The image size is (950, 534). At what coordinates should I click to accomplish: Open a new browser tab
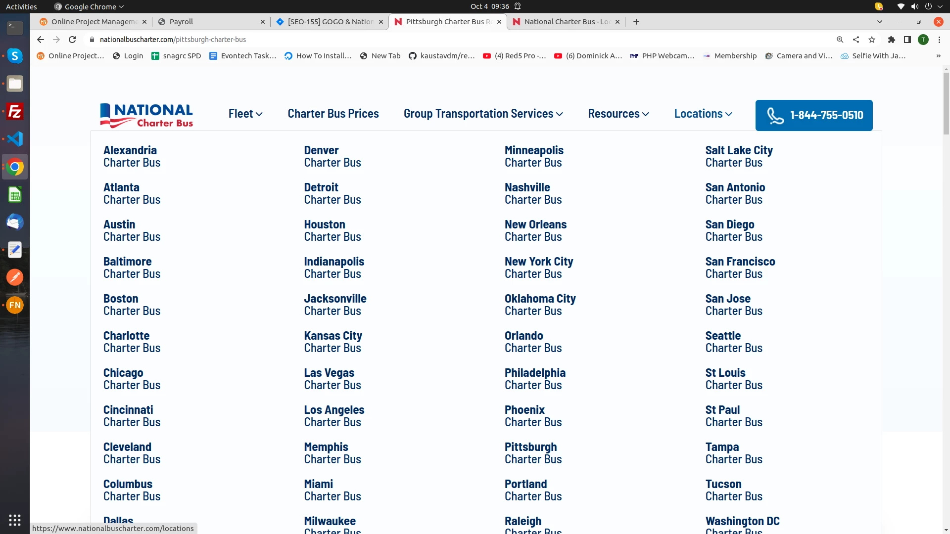[x=636, y=22]
